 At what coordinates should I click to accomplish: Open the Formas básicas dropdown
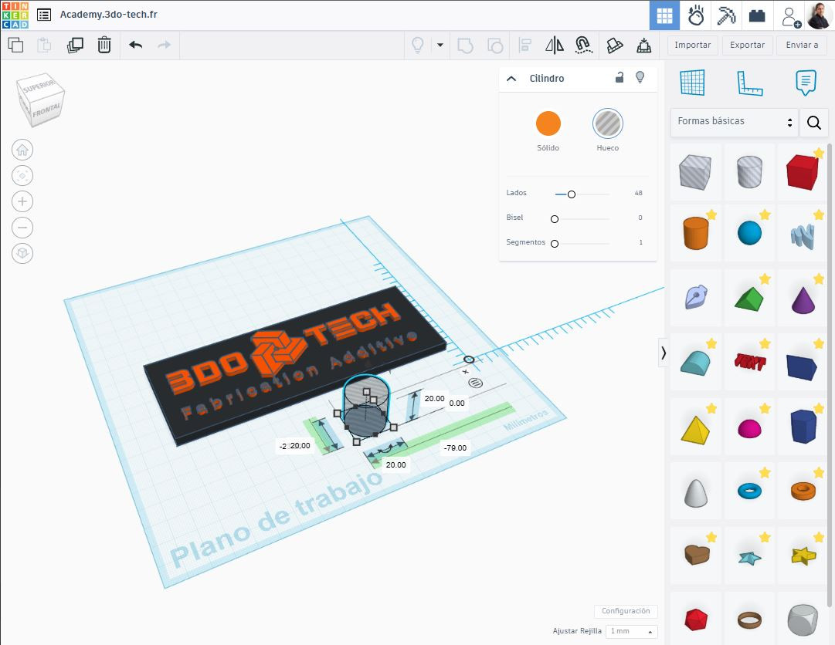(x=735, y=122)
